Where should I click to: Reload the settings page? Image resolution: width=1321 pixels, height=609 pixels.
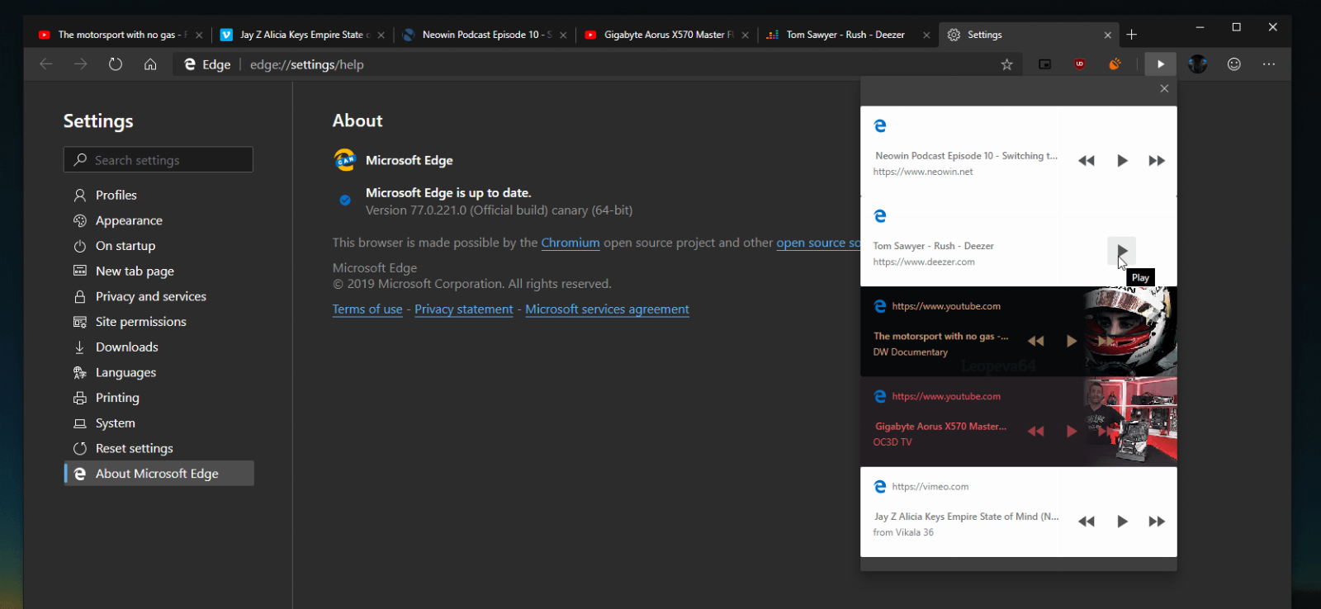click(x=116, y=64)
